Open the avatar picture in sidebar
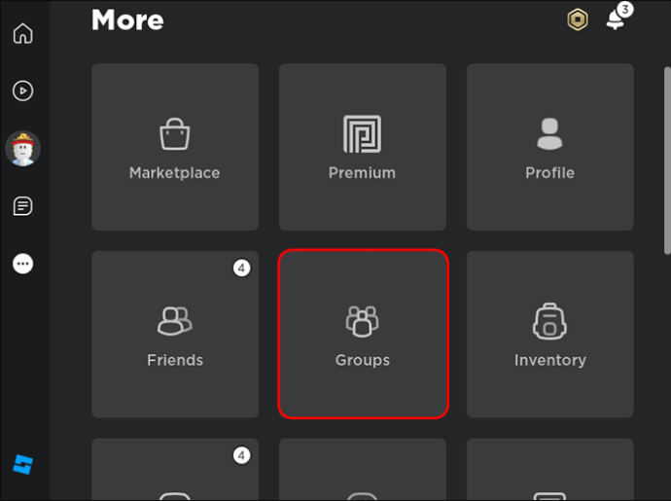The height and width of the screenshot is (501, 671). click(x=22, y=149)
